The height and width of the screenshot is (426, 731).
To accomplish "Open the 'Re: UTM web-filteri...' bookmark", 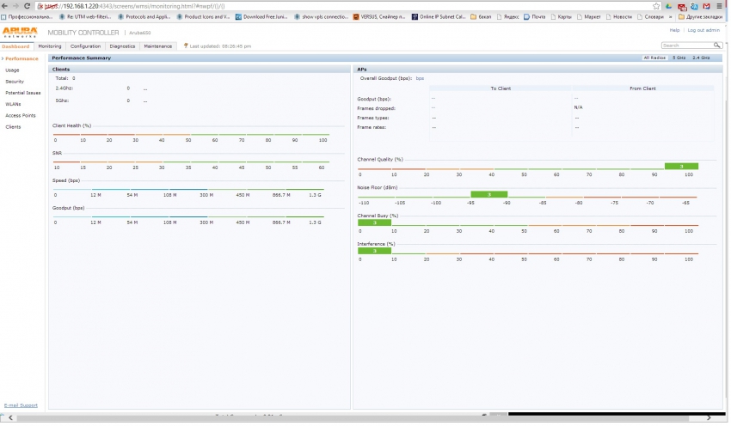I will click(x=85, y=17).
